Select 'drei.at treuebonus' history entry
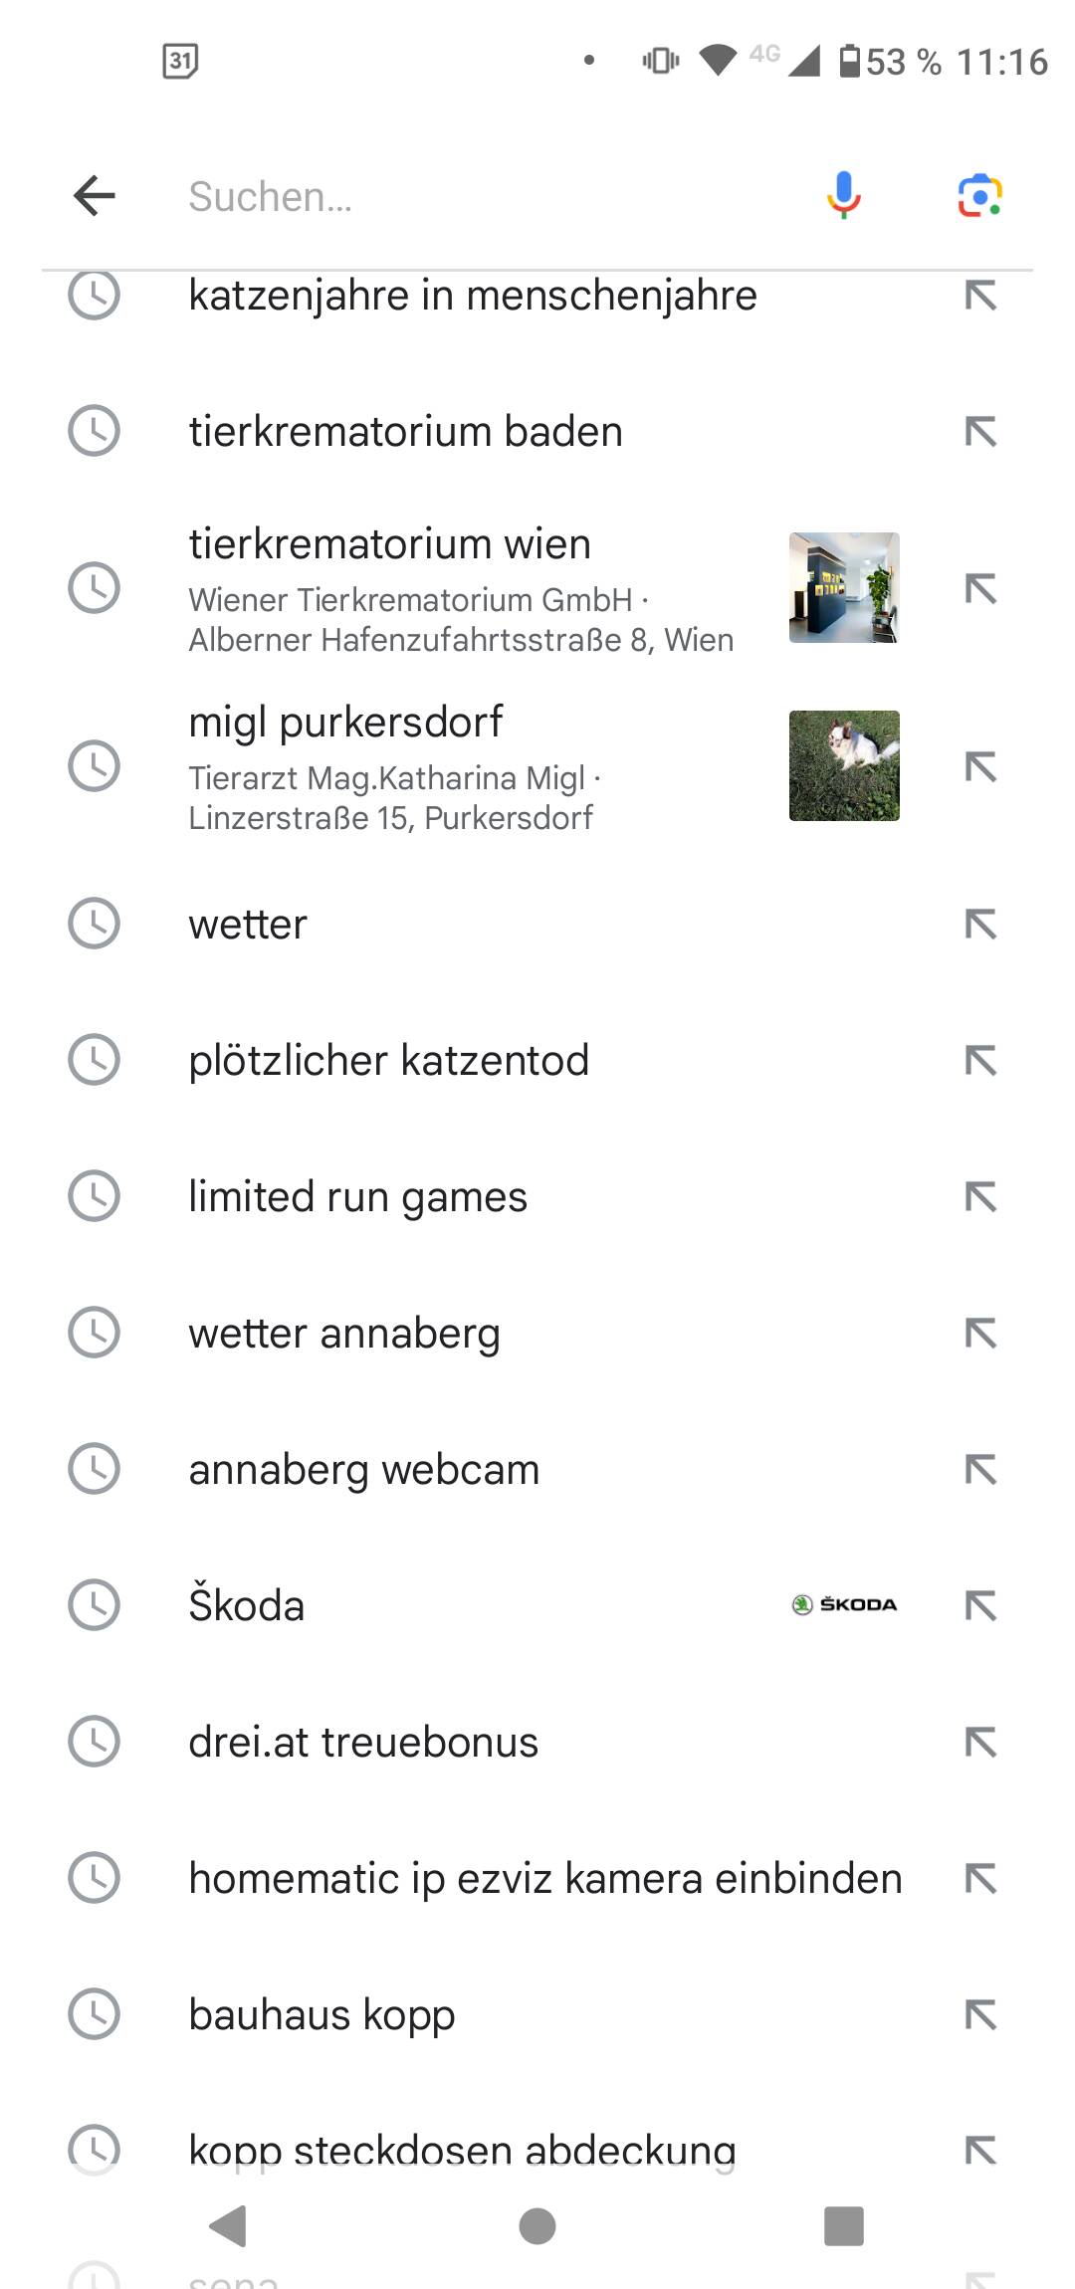Image resolution: width=1075 pixels, height=2289 pixels. (363, 1743)
